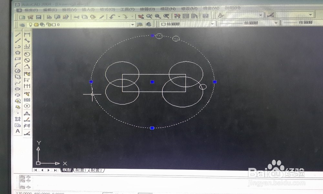Select the Line draw tool
This screenshot has width=323, height=194.
(18, 35)
